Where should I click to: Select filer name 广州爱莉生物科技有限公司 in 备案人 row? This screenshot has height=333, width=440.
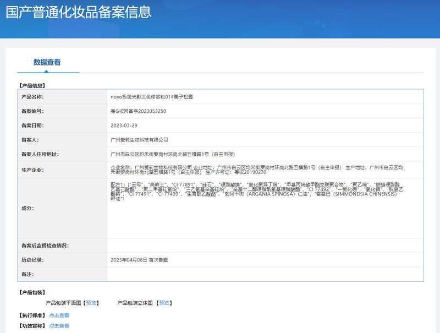(140, 140)
